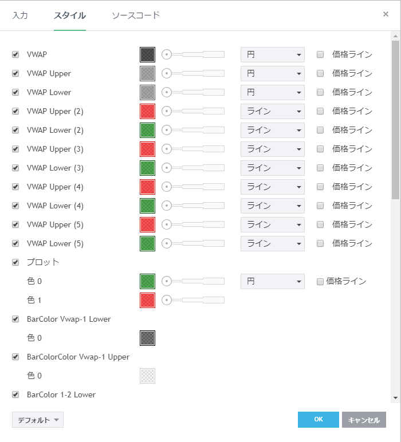Open the ソースコード tab

coord(136,15)
